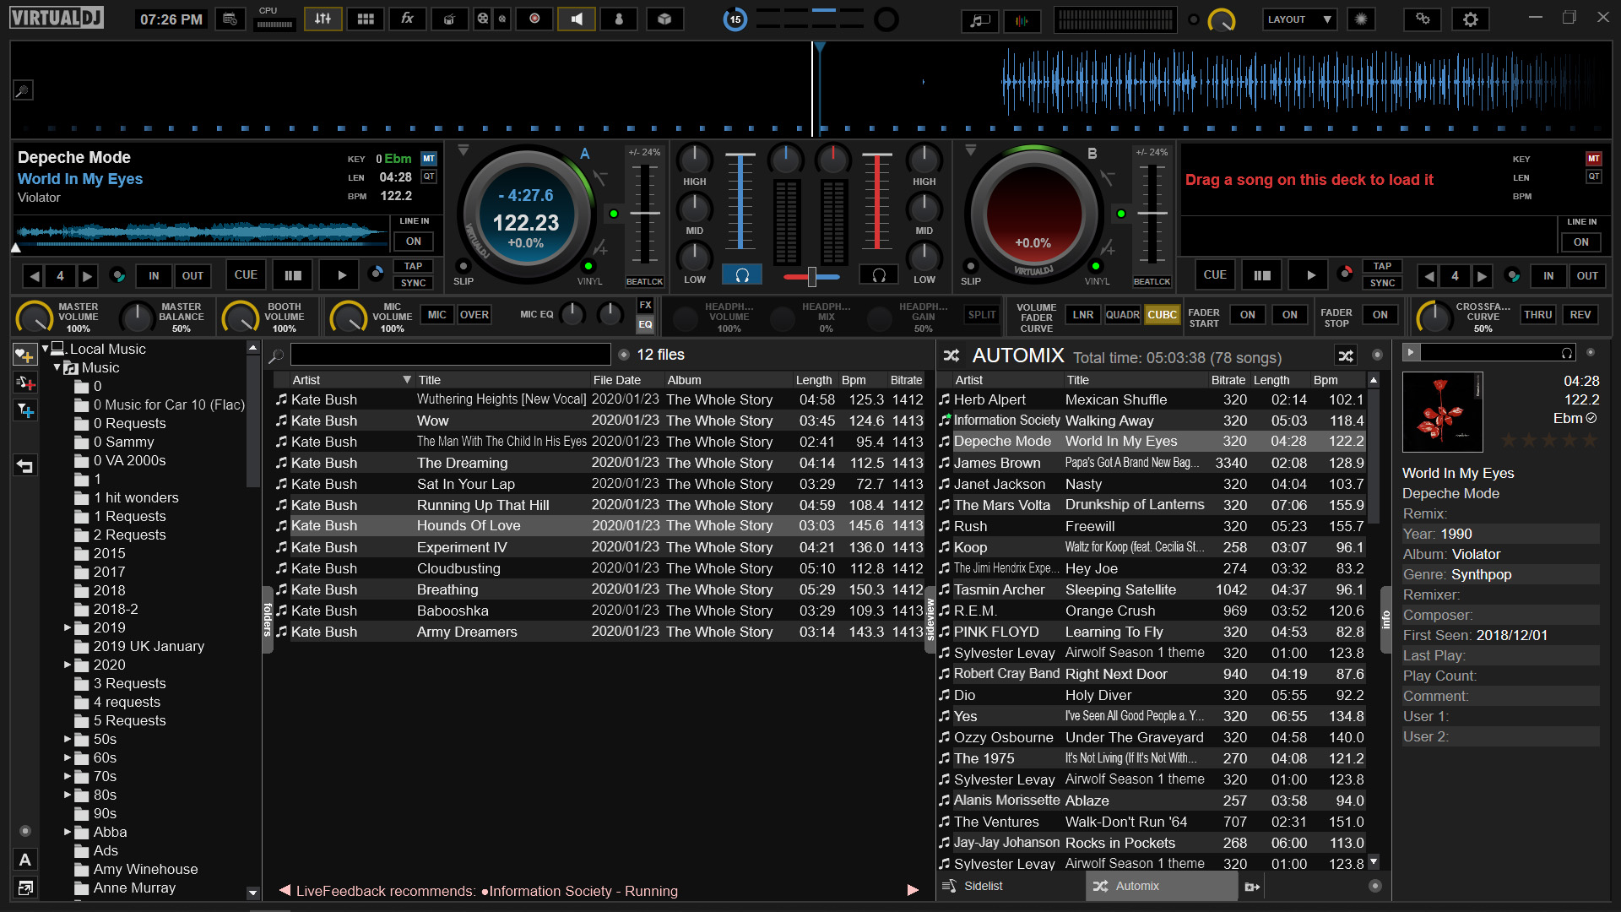Switch to the Sidelist tab
This screenshot has width=1621, height=912.
[1012, 886]
